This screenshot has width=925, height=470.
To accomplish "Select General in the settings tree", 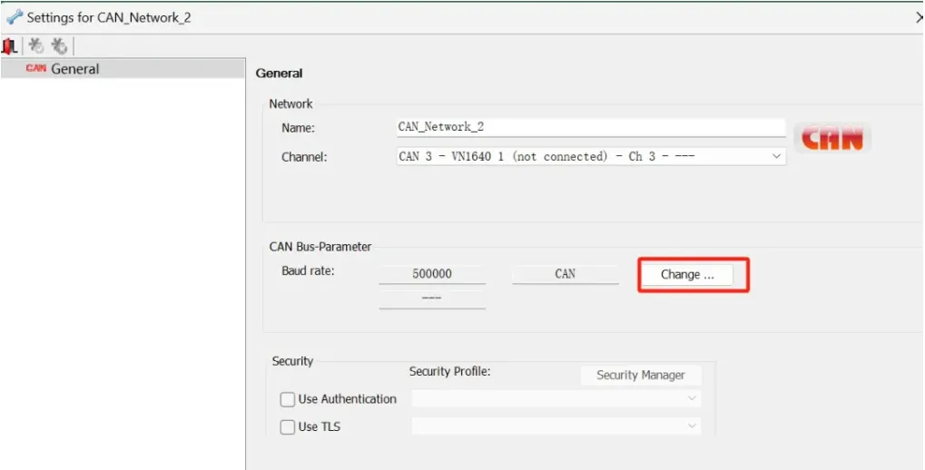I will pos(75,69).
